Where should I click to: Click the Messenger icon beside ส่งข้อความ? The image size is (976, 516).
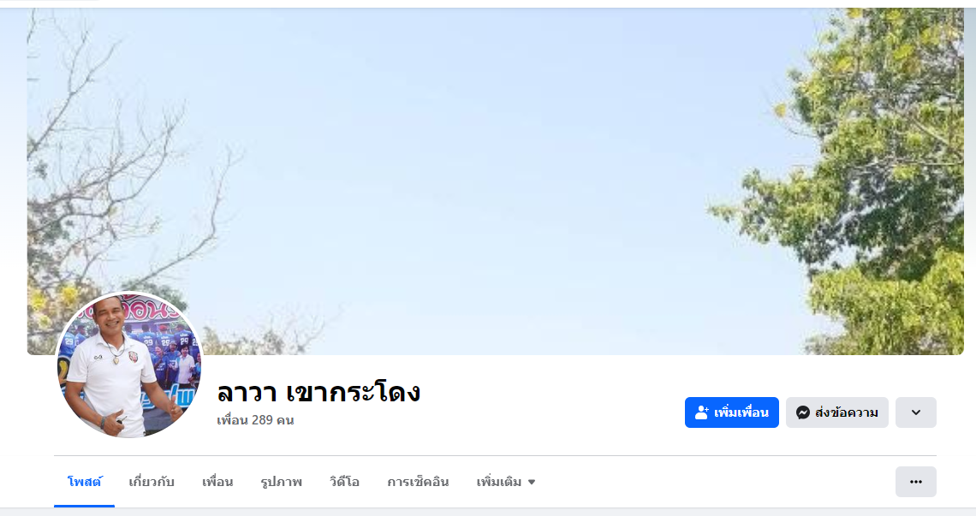(x=803, y=412)
